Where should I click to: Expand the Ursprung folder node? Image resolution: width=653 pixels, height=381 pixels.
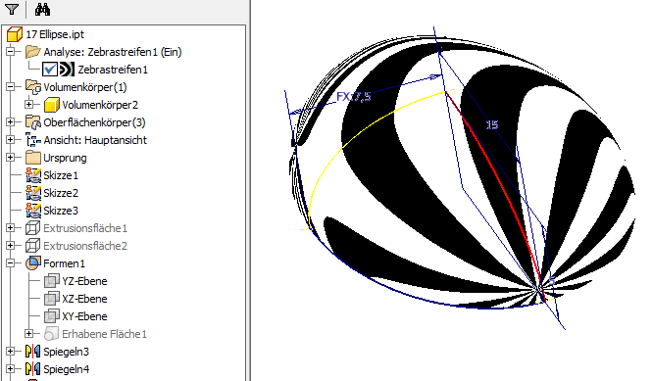point(11,158)
